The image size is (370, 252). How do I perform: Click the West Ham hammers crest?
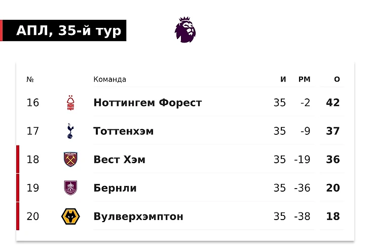click(x=70, y=160)
